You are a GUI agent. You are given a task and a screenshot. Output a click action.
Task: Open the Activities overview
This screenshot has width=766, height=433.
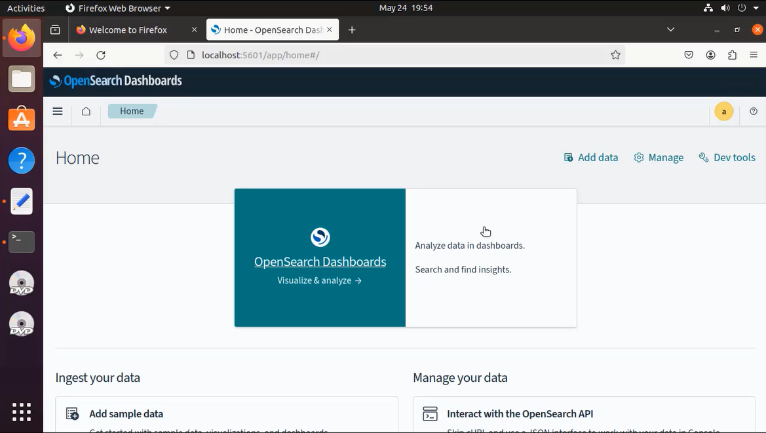coord(26,9)
